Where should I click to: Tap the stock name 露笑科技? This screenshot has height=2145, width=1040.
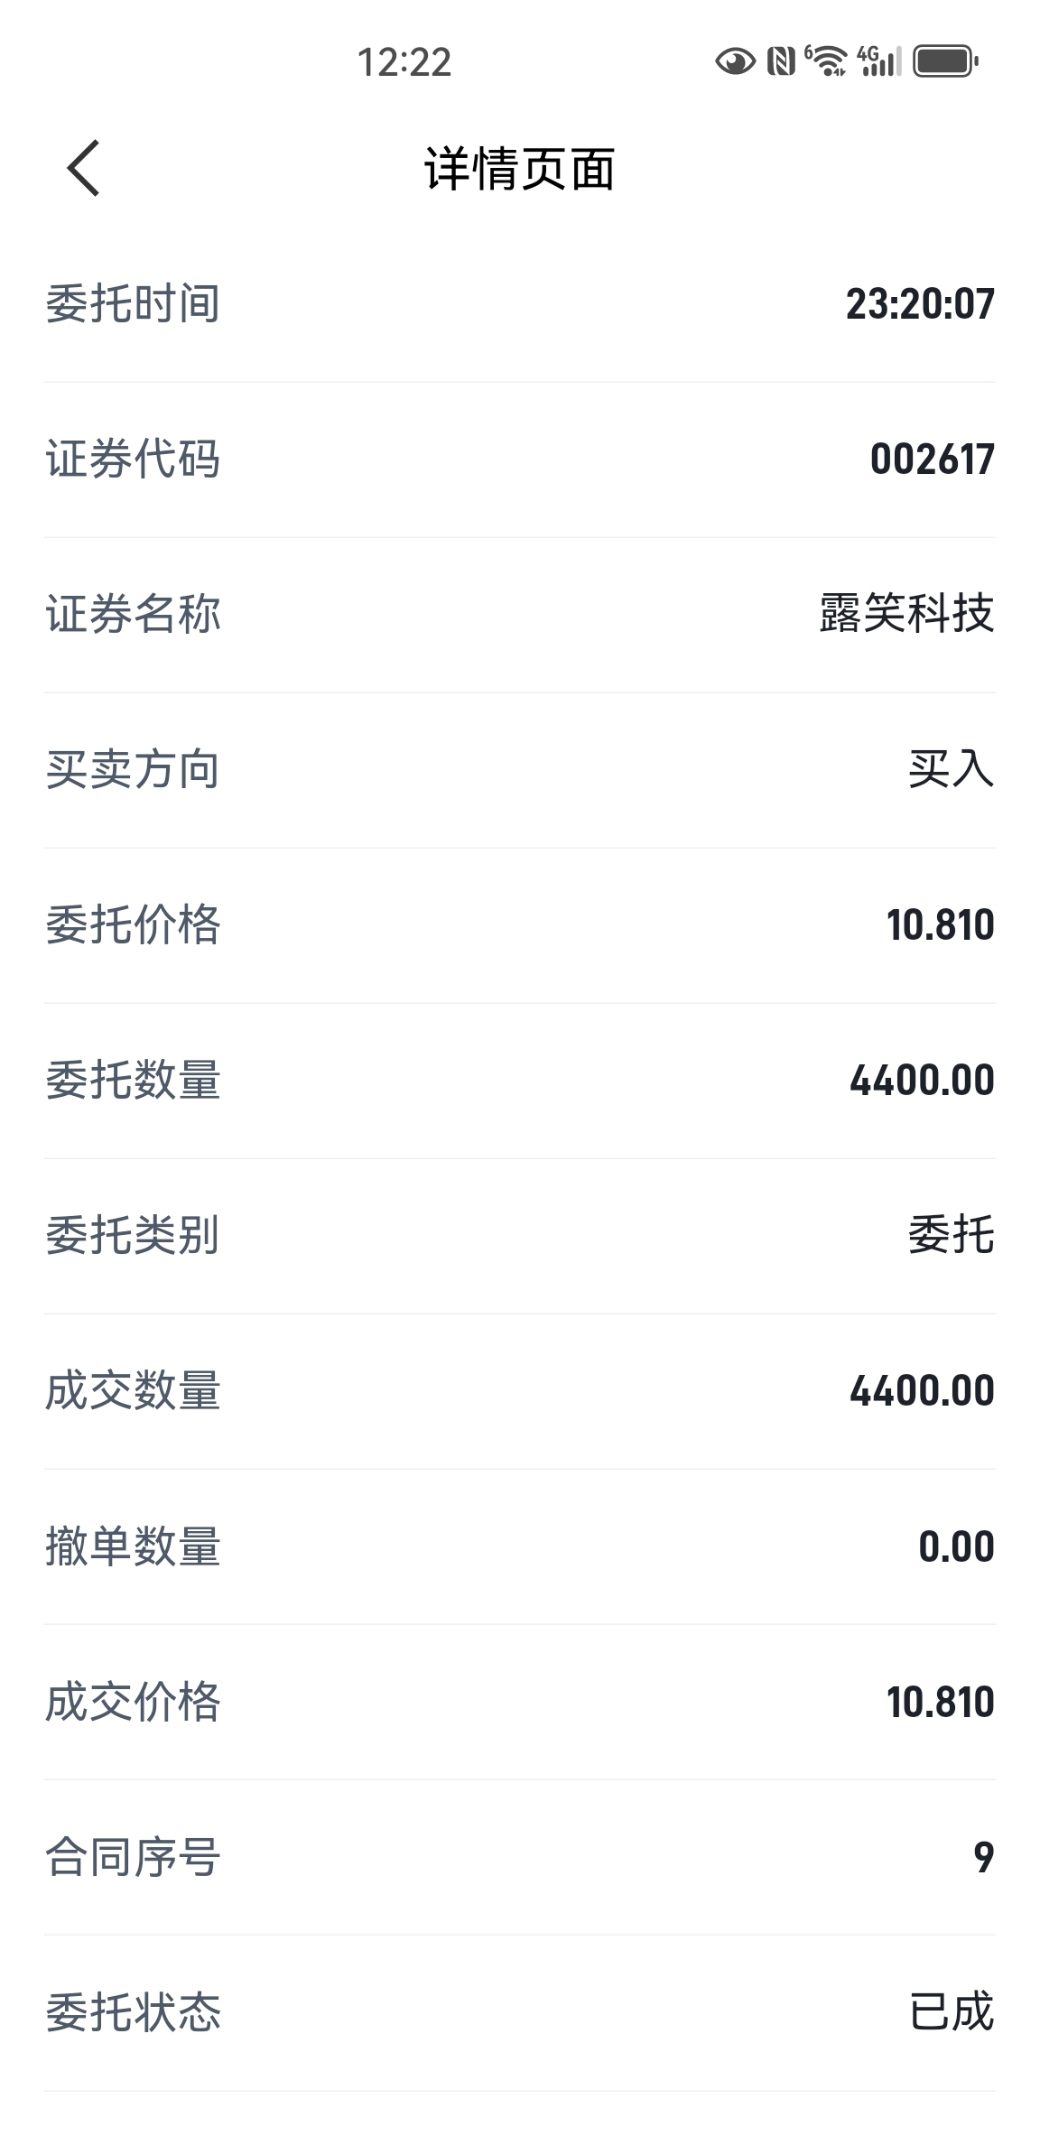(x=906, y=614)
